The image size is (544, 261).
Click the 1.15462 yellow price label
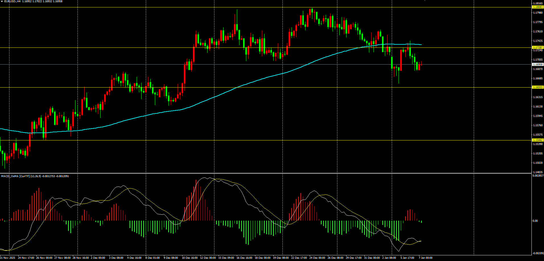[x=537, y=140]
